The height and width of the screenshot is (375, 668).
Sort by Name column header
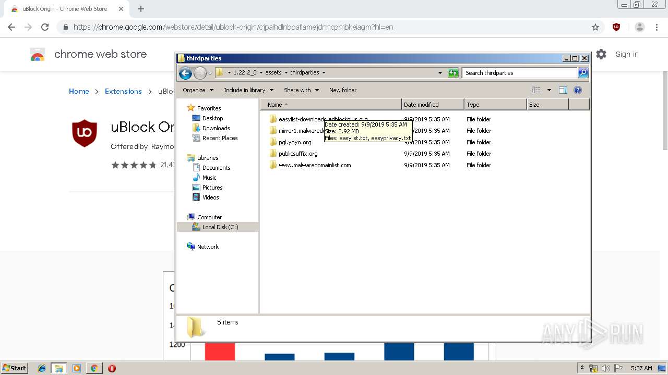pos(331,105)
